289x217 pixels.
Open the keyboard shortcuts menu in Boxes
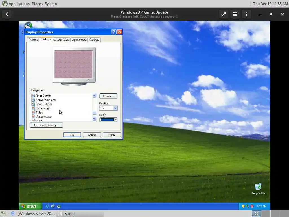point(235,14)
